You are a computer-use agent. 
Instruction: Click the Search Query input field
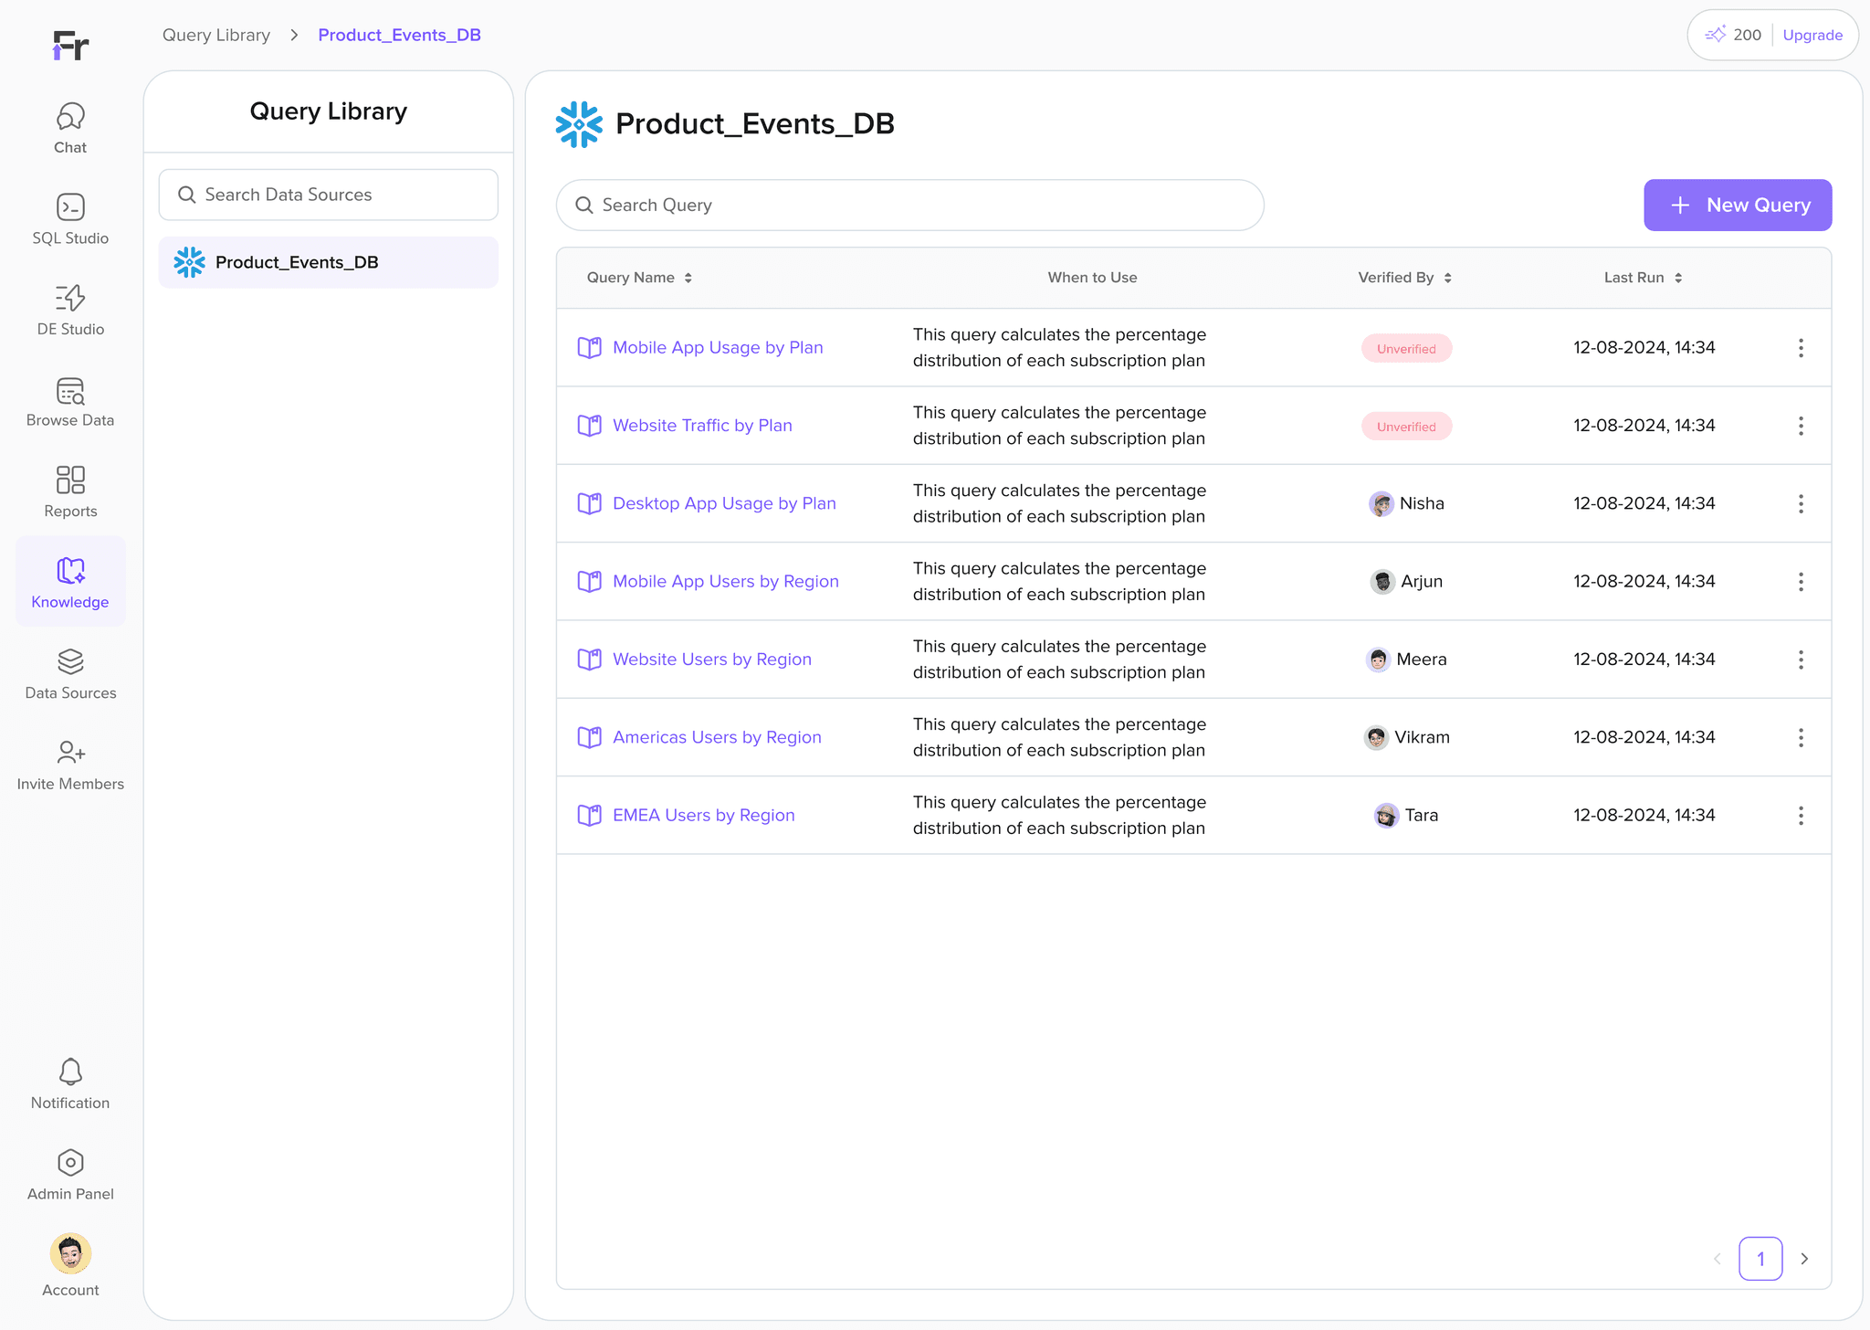click(x=909, y=206)
